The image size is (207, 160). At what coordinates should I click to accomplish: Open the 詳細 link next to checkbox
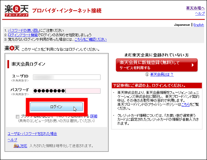[94, 116]
